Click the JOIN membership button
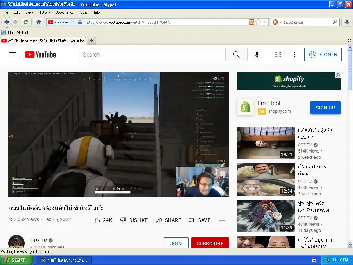The image size is (353, 265). (x=176, y=243)
